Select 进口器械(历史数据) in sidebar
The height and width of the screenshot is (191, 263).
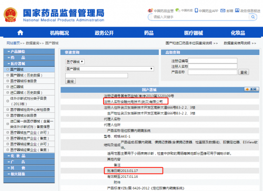point(29,92)
